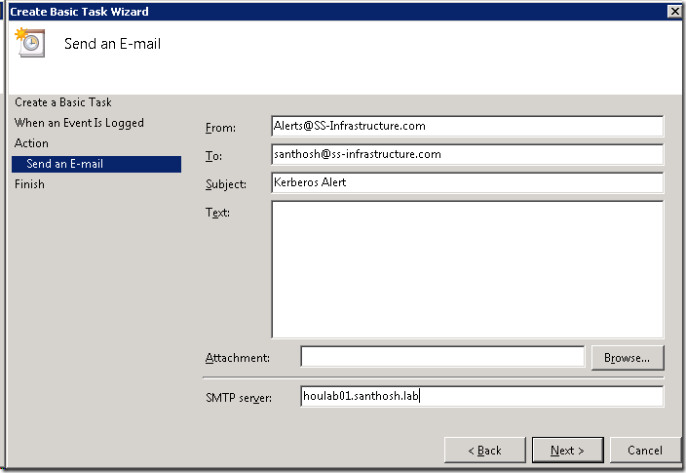Click inside the empty Text message box
This screenshot has width=686, height=473.
(467, 269)
